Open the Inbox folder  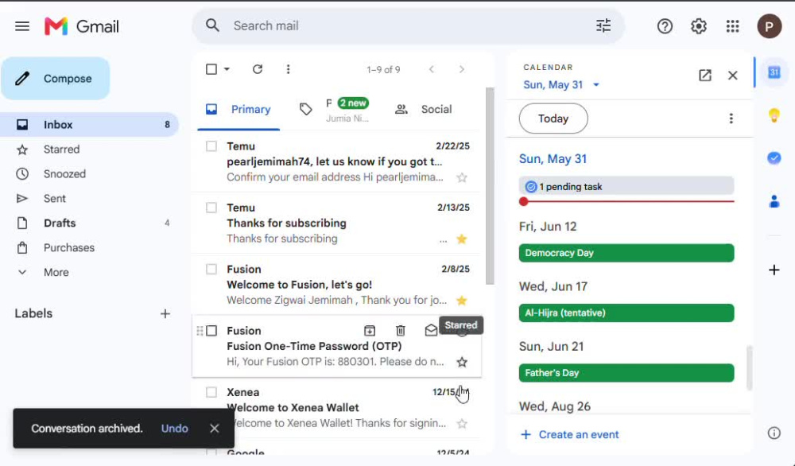pyautogui.click(x=89, y=125)
